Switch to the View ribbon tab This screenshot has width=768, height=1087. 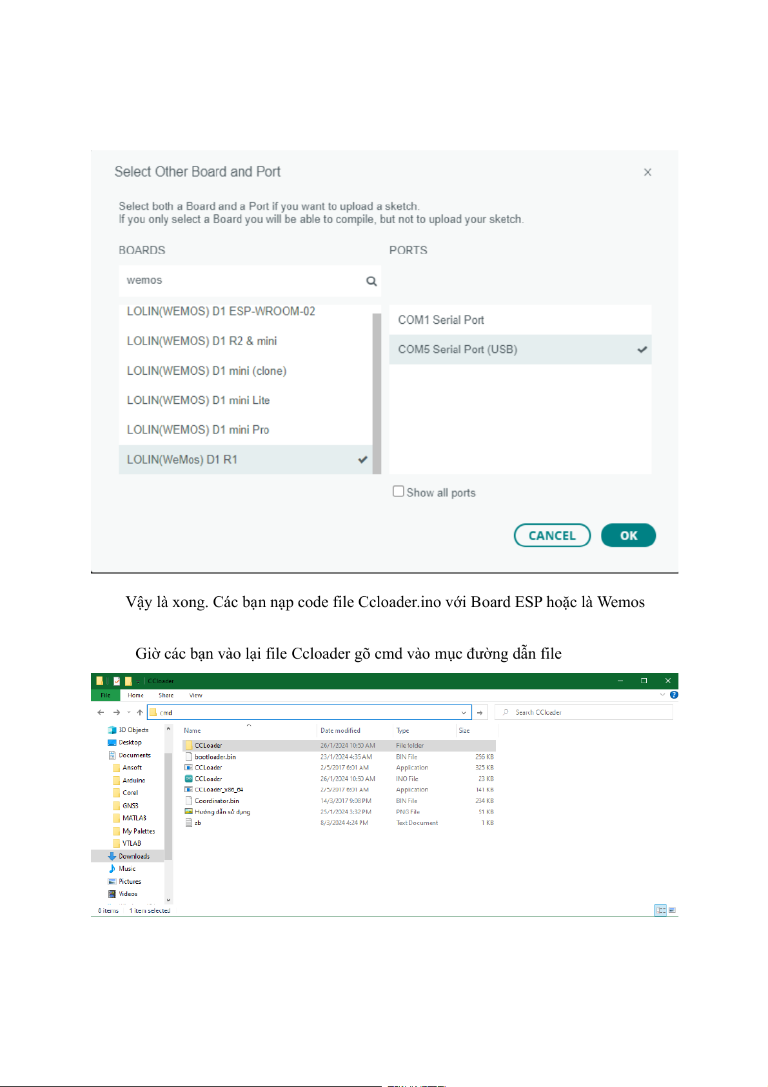(195, 695)
